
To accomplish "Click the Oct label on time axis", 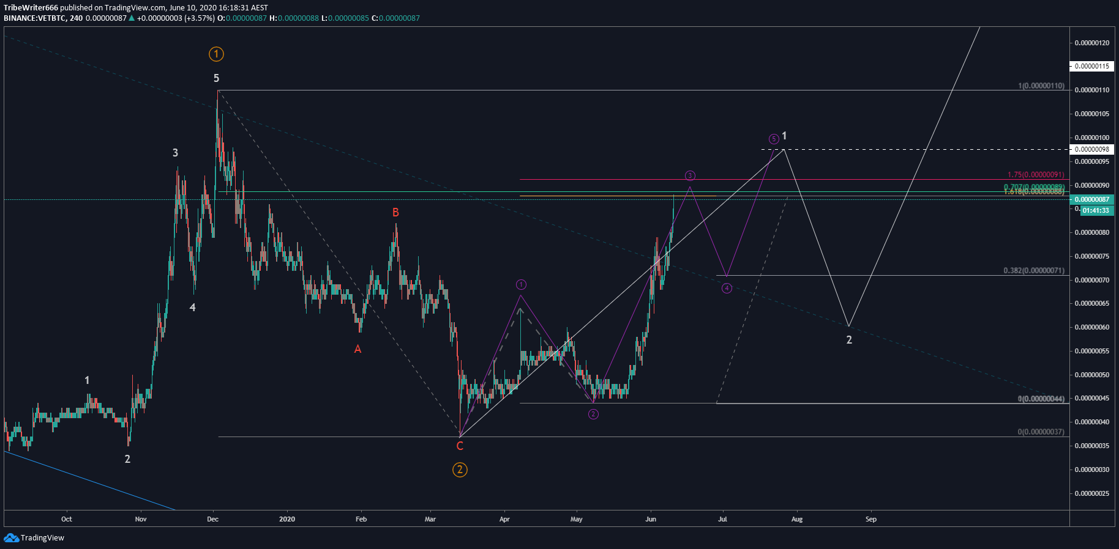I will [67, 519].
